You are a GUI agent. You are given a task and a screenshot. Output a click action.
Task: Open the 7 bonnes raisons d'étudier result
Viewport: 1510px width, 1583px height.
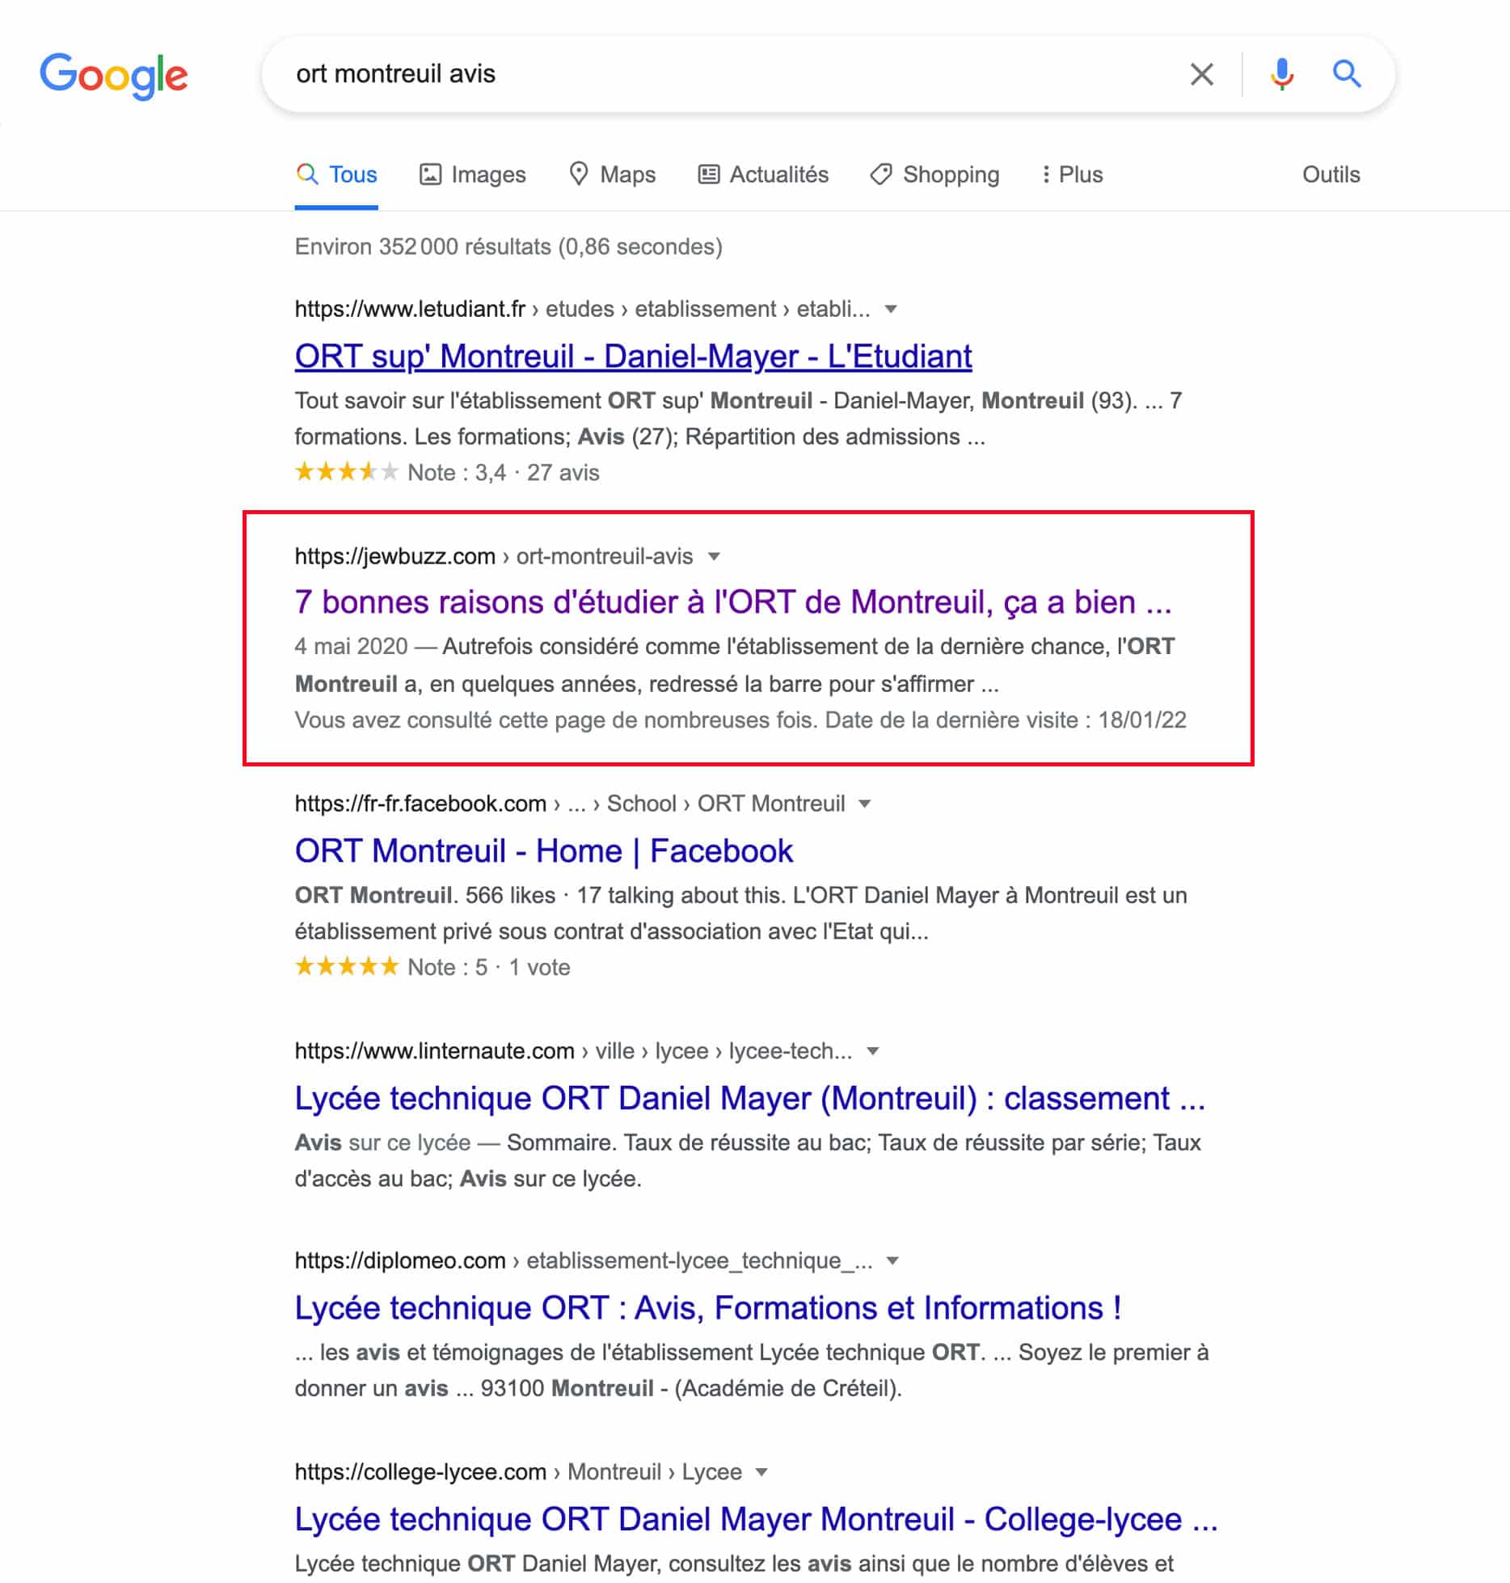(733, 603)
